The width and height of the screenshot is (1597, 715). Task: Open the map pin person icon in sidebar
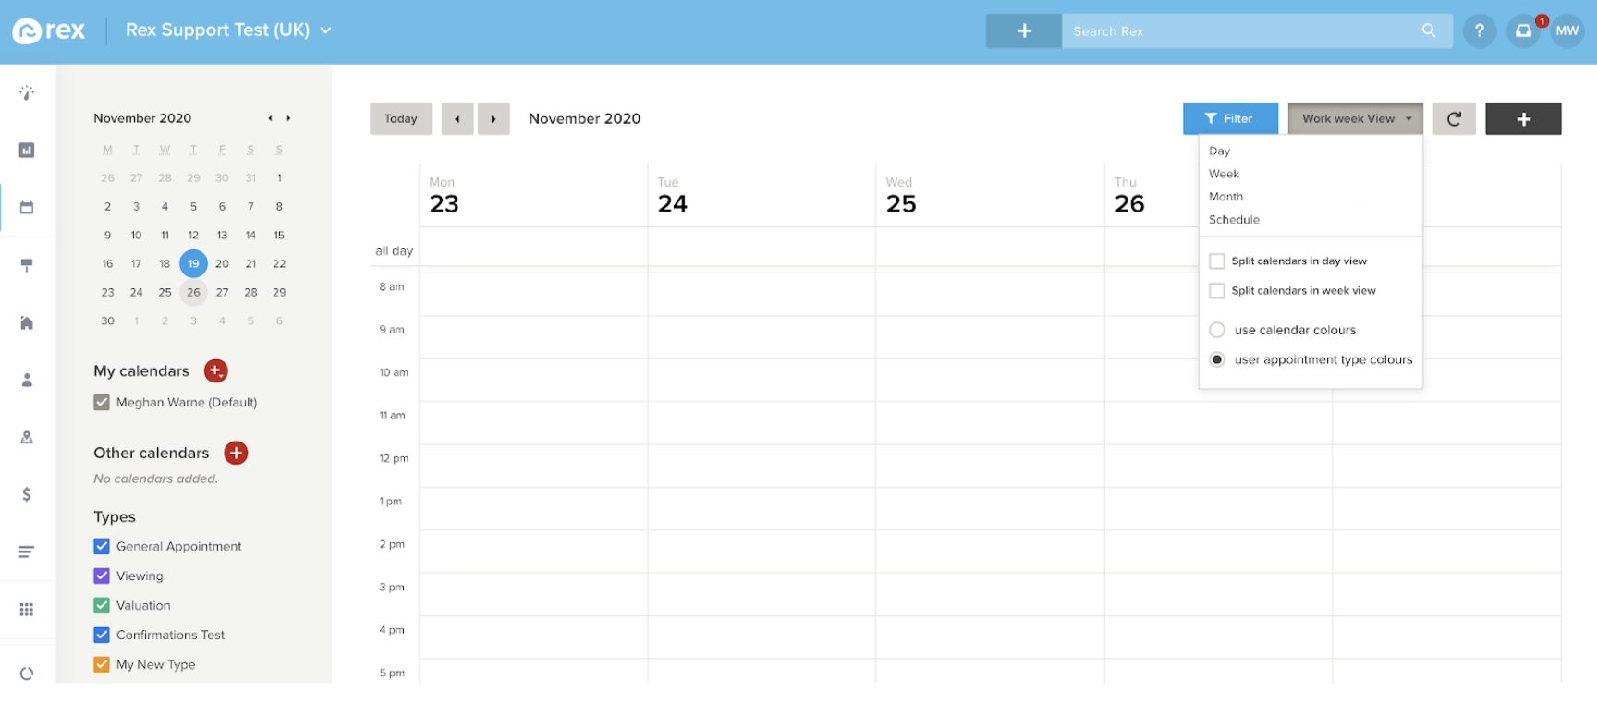coord(27,437)
